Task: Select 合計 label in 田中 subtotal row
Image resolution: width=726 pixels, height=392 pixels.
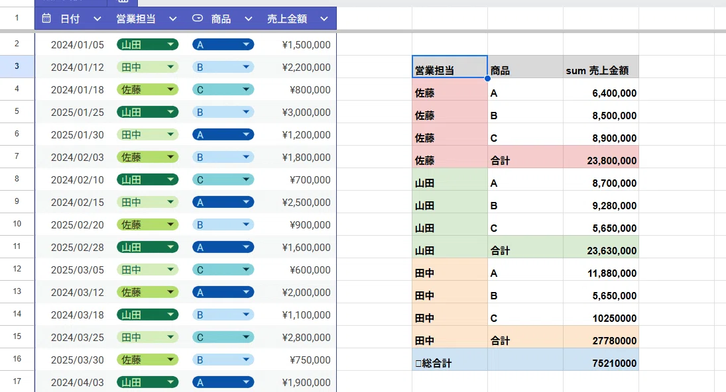Action: 525,337
